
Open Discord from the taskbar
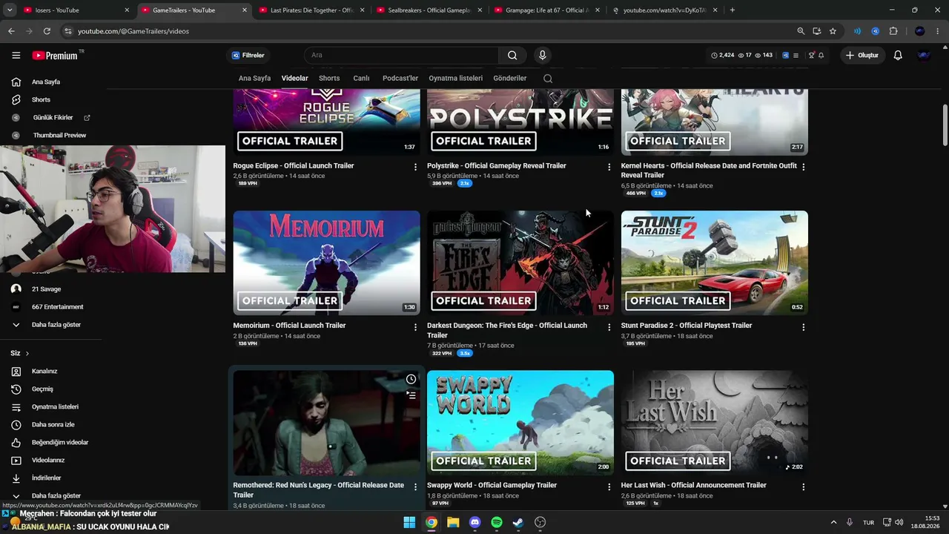point(474,522)
